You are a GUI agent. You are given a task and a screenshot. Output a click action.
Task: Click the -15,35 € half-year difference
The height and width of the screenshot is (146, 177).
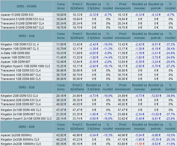pyautogui.click(x=156, y=139)
